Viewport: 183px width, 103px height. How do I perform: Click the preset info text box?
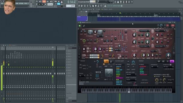click(x=96, y=83)
